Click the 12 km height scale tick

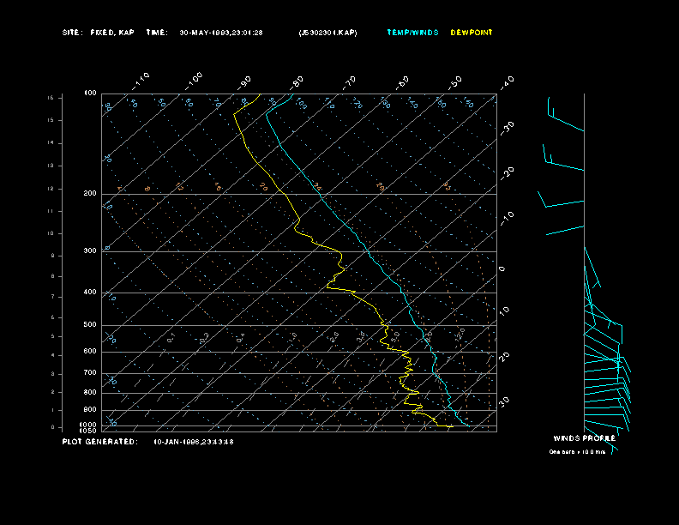pos(51,189)
